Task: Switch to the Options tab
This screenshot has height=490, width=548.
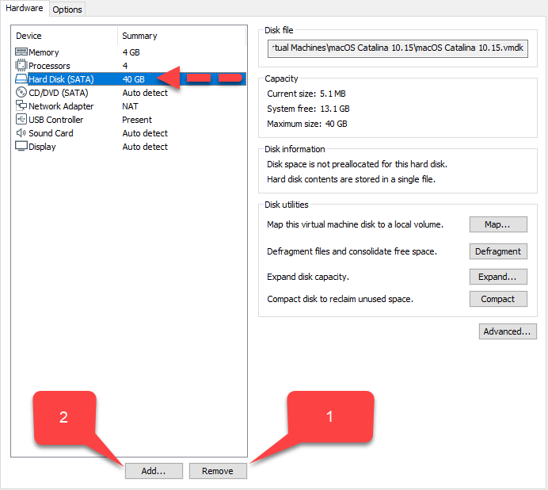Action: tap(67, 10)
